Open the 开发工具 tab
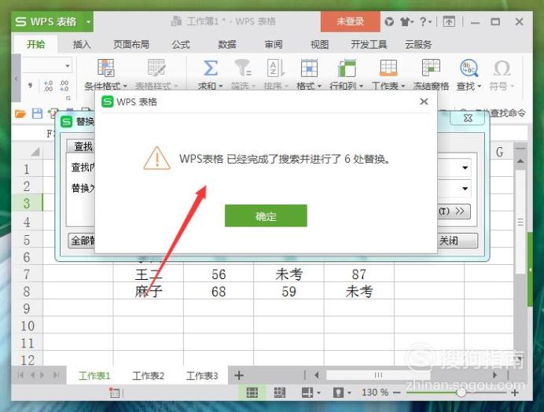Screen dimensions: 544x412 pyautogui.click(x=369, y=45)
